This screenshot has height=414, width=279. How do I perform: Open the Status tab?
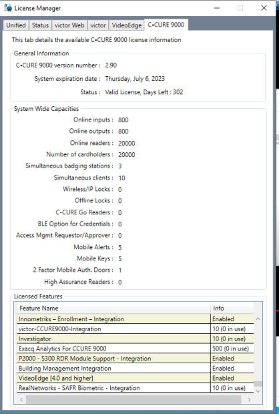(x=41, y=25)
